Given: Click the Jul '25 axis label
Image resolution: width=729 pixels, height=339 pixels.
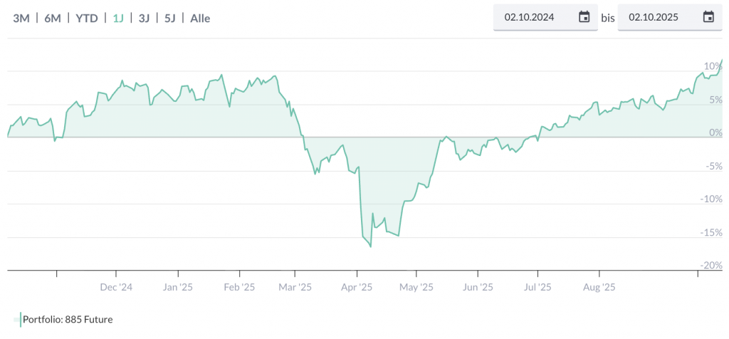Looking at the screenshot, I should point(537,288).
